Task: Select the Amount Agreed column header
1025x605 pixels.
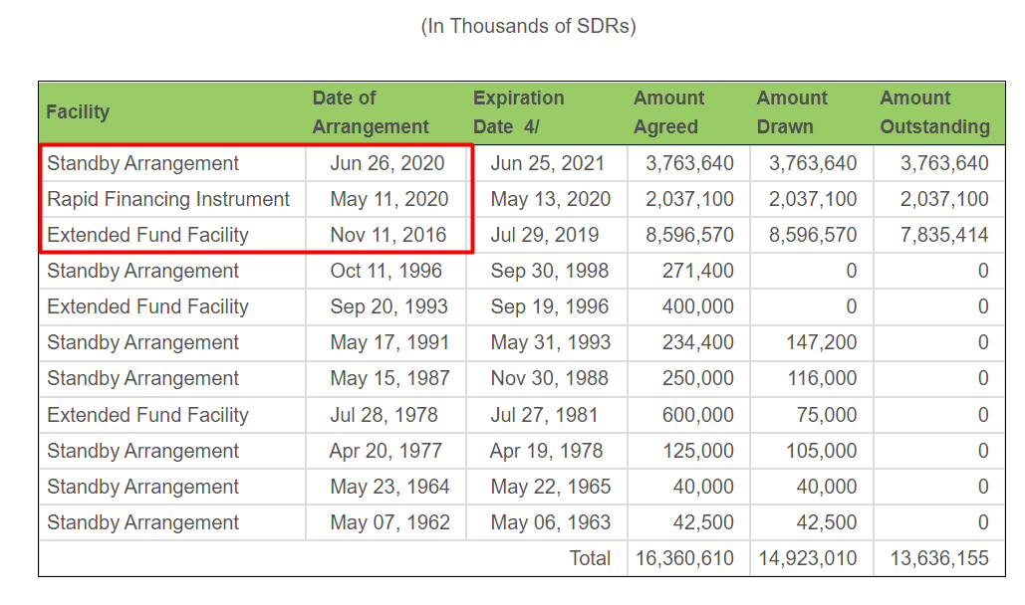Action: point(668,112)
